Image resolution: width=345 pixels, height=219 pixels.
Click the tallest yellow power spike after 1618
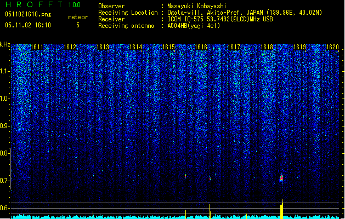[x=281, y=209]
